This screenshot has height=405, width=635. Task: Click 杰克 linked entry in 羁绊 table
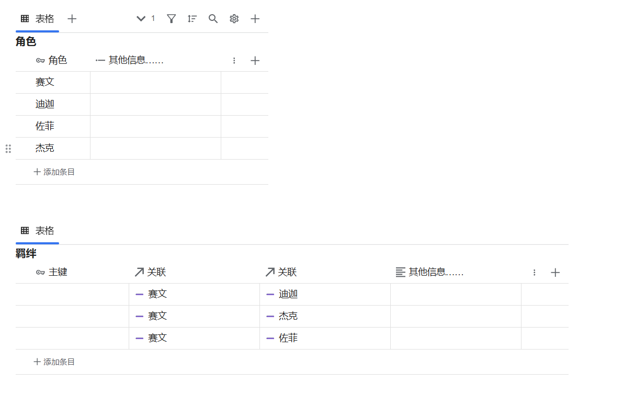point(282,317)
